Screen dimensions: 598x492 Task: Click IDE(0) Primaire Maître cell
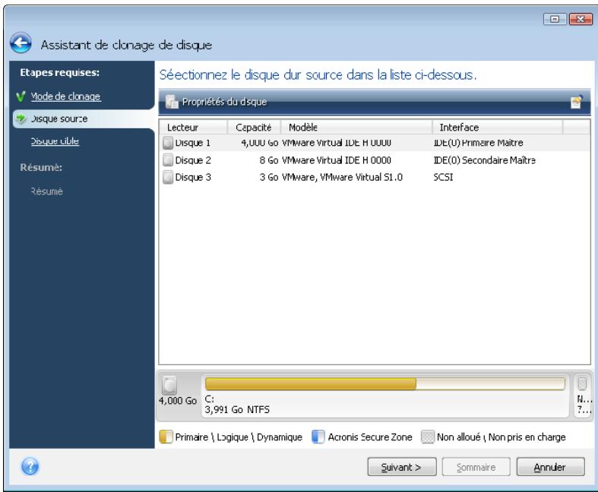478,143
